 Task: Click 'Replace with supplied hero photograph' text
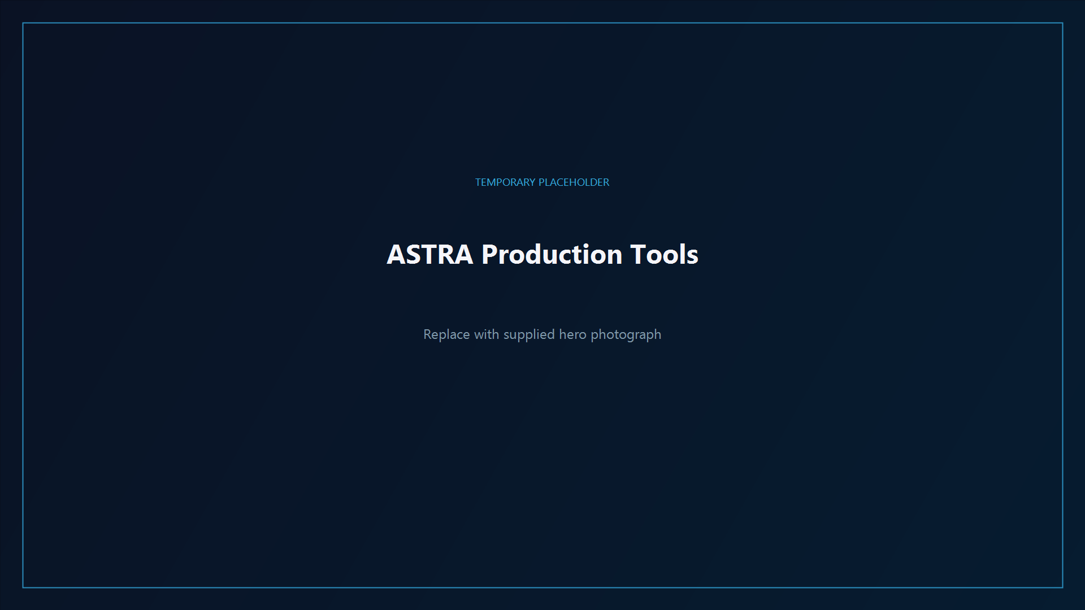pos(542,334)
